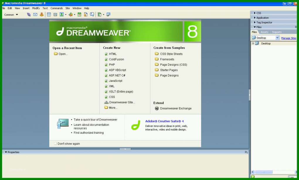Expand the Application panel group

click(x=255, y=18)
